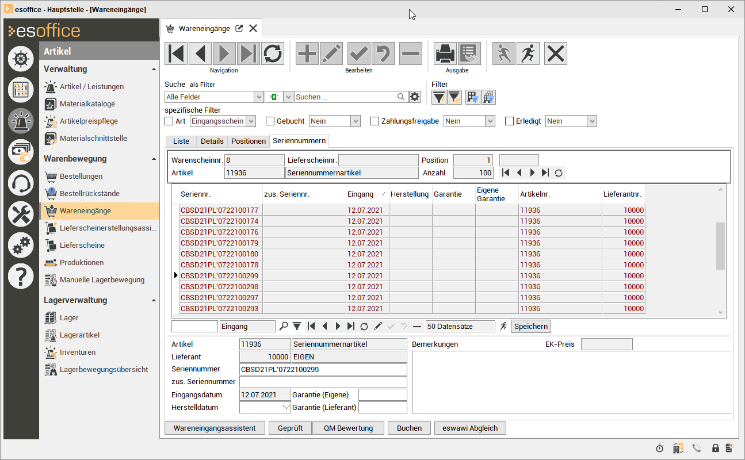The height and width of the screenshot is (460, 745).
Task: Detach Wareneingänge tab into new window
Action: click(239, 28)
